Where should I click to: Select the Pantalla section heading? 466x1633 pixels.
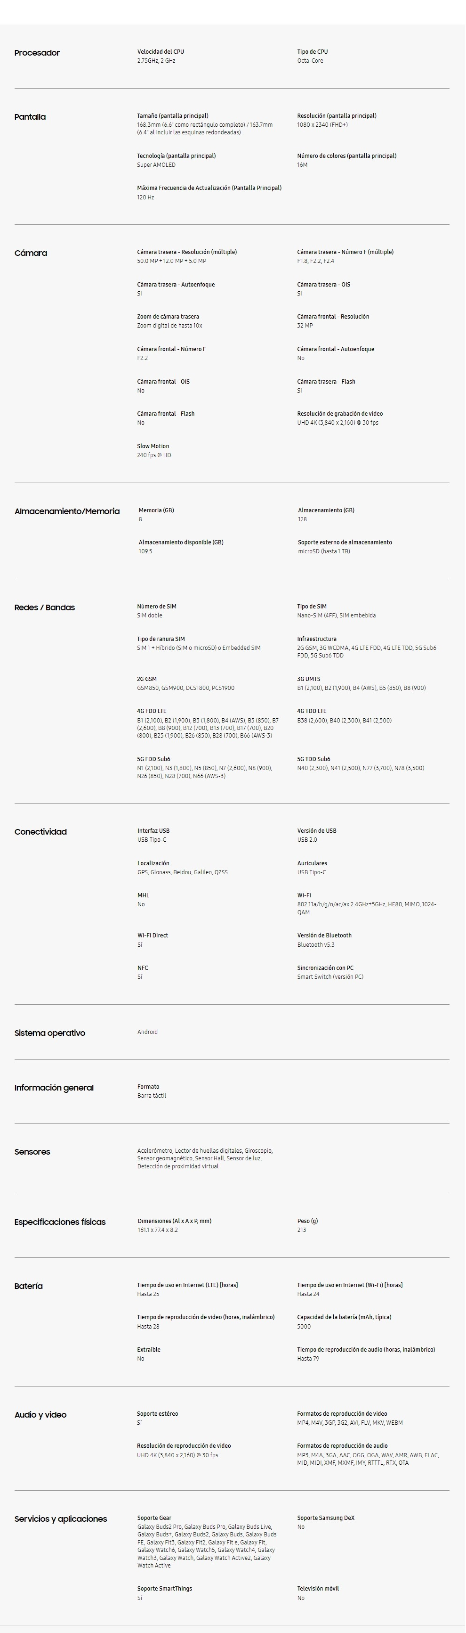tap(30, 117)
